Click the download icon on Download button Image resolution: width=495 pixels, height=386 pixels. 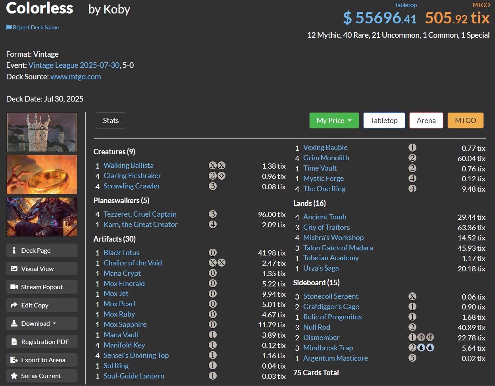(14, 324)
